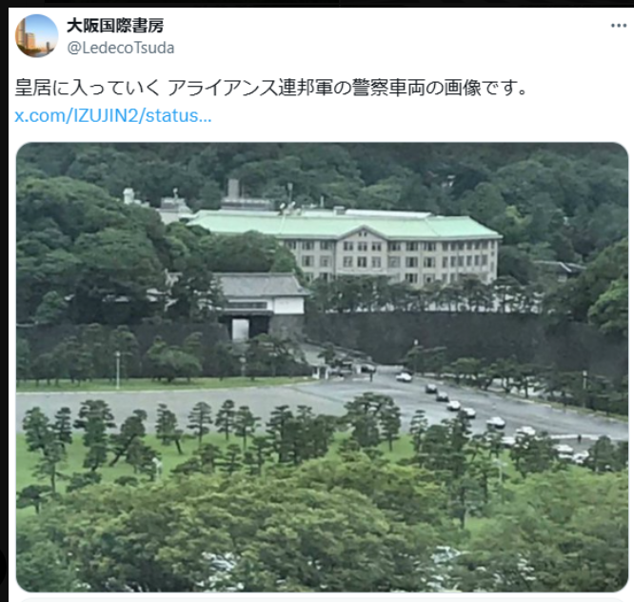Click the tweet text about 皇居
This screenshot has width=634, height=602.
271,88
